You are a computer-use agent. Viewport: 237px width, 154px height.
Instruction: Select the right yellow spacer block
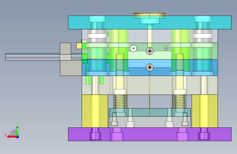coord(205,111)
